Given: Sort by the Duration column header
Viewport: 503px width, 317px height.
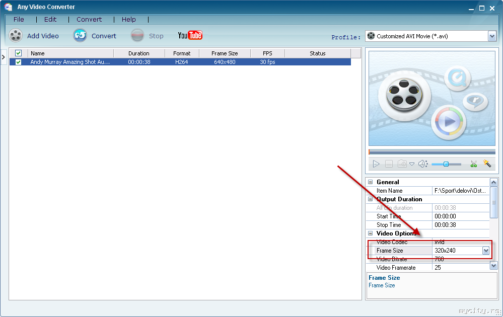Looking at the screenshot, I should click(x=139, y=53).
